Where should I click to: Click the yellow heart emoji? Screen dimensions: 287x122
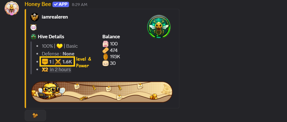pos(60,46)
